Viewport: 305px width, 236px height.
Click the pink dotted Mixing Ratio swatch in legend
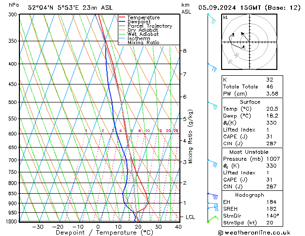pyautogui.click(x=122, y=42)
